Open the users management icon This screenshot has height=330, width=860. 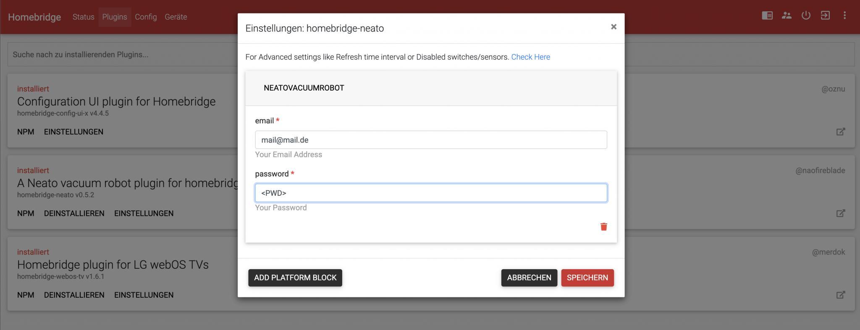787,16
